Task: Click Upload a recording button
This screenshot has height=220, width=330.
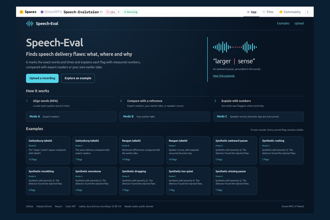Action: coord(42,78)
